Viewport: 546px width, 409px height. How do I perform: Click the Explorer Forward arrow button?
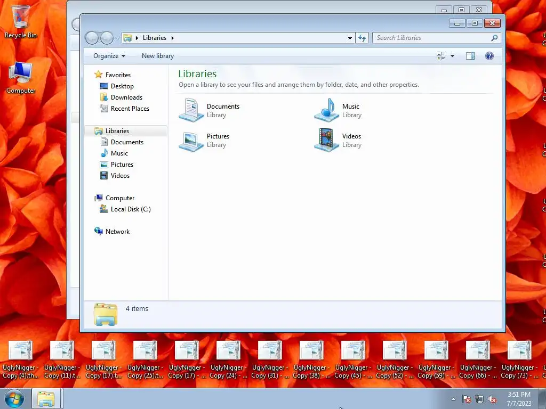tap(107, 38)
